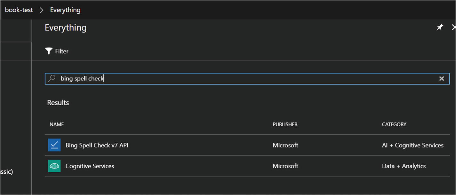Screen dimensions: 456x195
Task: Go to book-test in the breadcrumb
Action: [19, 10]
